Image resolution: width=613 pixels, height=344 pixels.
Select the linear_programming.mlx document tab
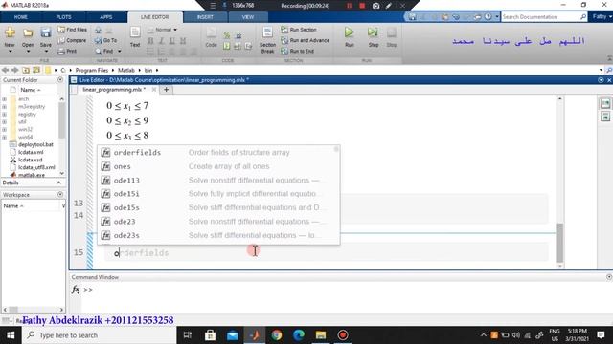coord(114,90)
